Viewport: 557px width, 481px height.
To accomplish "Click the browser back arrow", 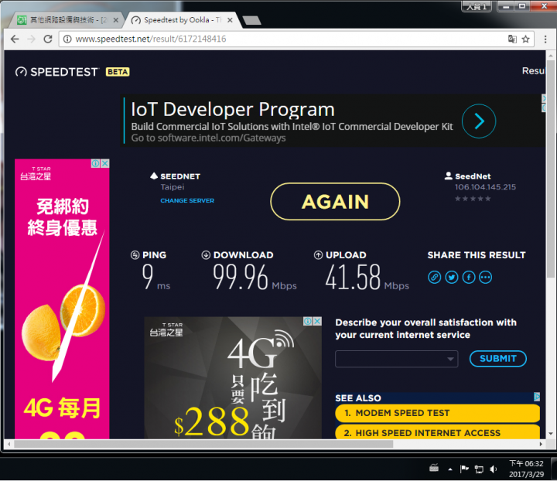I will click(x=15, y=39).
